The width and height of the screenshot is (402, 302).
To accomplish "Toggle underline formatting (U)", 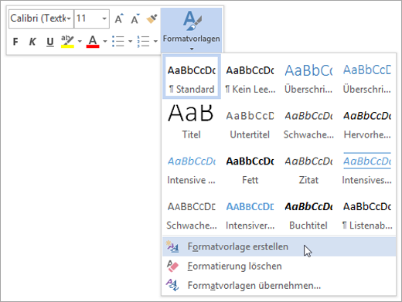I will coord(50,42).
